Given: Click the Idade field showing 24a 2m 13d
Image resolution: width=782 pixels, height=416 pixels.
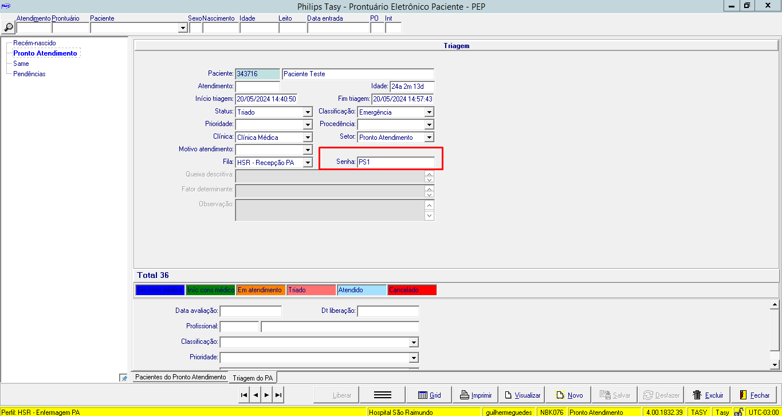Looking at the screenshot, I should point(412,87).
